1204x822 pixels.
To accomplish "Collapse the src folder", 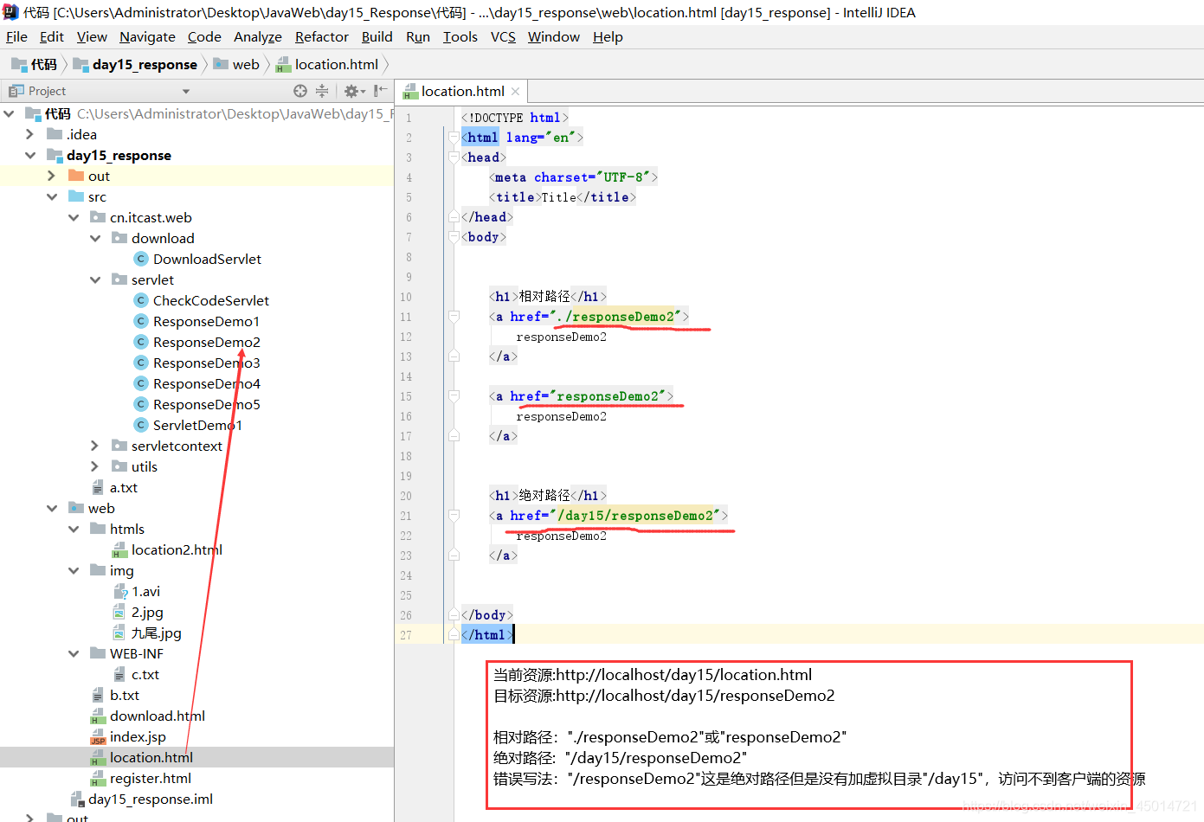I will pos(52,196).
